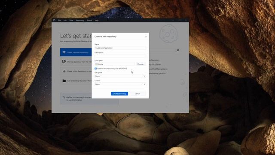Click the Cancel button
The image size is (275, 155).
(137, 94)
